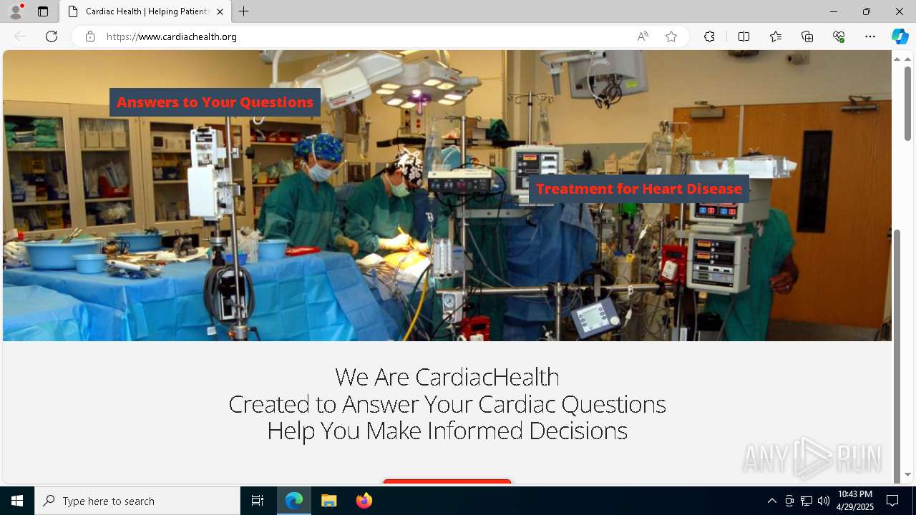Image resolution: width=916 pixels, height=515 pixels.
Task: Click Answers to Your Questions banner
Action: 215,102
